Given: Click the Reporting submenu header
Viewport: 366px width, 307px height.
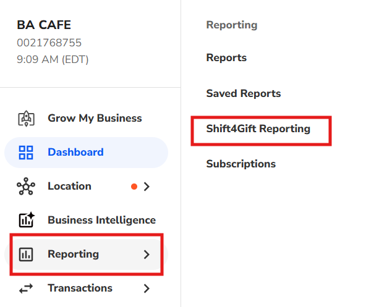Looking at the screenshot, I should (232, 25).
